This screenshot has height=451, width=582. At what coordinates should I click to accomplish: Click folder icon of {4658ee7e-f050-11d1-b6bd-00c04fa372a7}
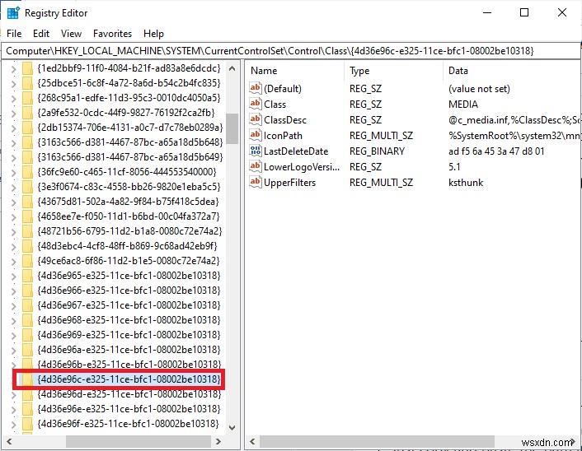coord(27,216)
